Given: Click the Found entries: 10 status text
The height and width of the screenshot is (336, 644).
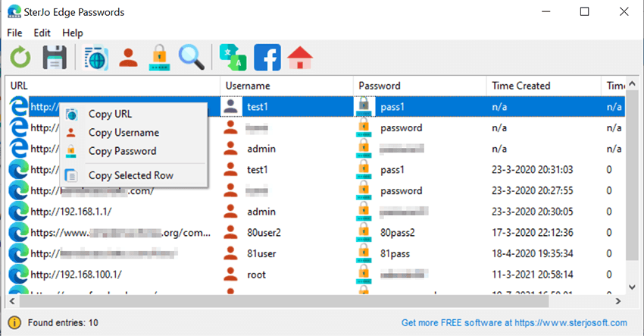Looking at the screenshot, I should point(63,322).
